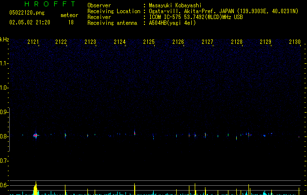This screenshot has height=195, width=307.
Task: Click the Receiving Location label
Action: coord(114,11)
